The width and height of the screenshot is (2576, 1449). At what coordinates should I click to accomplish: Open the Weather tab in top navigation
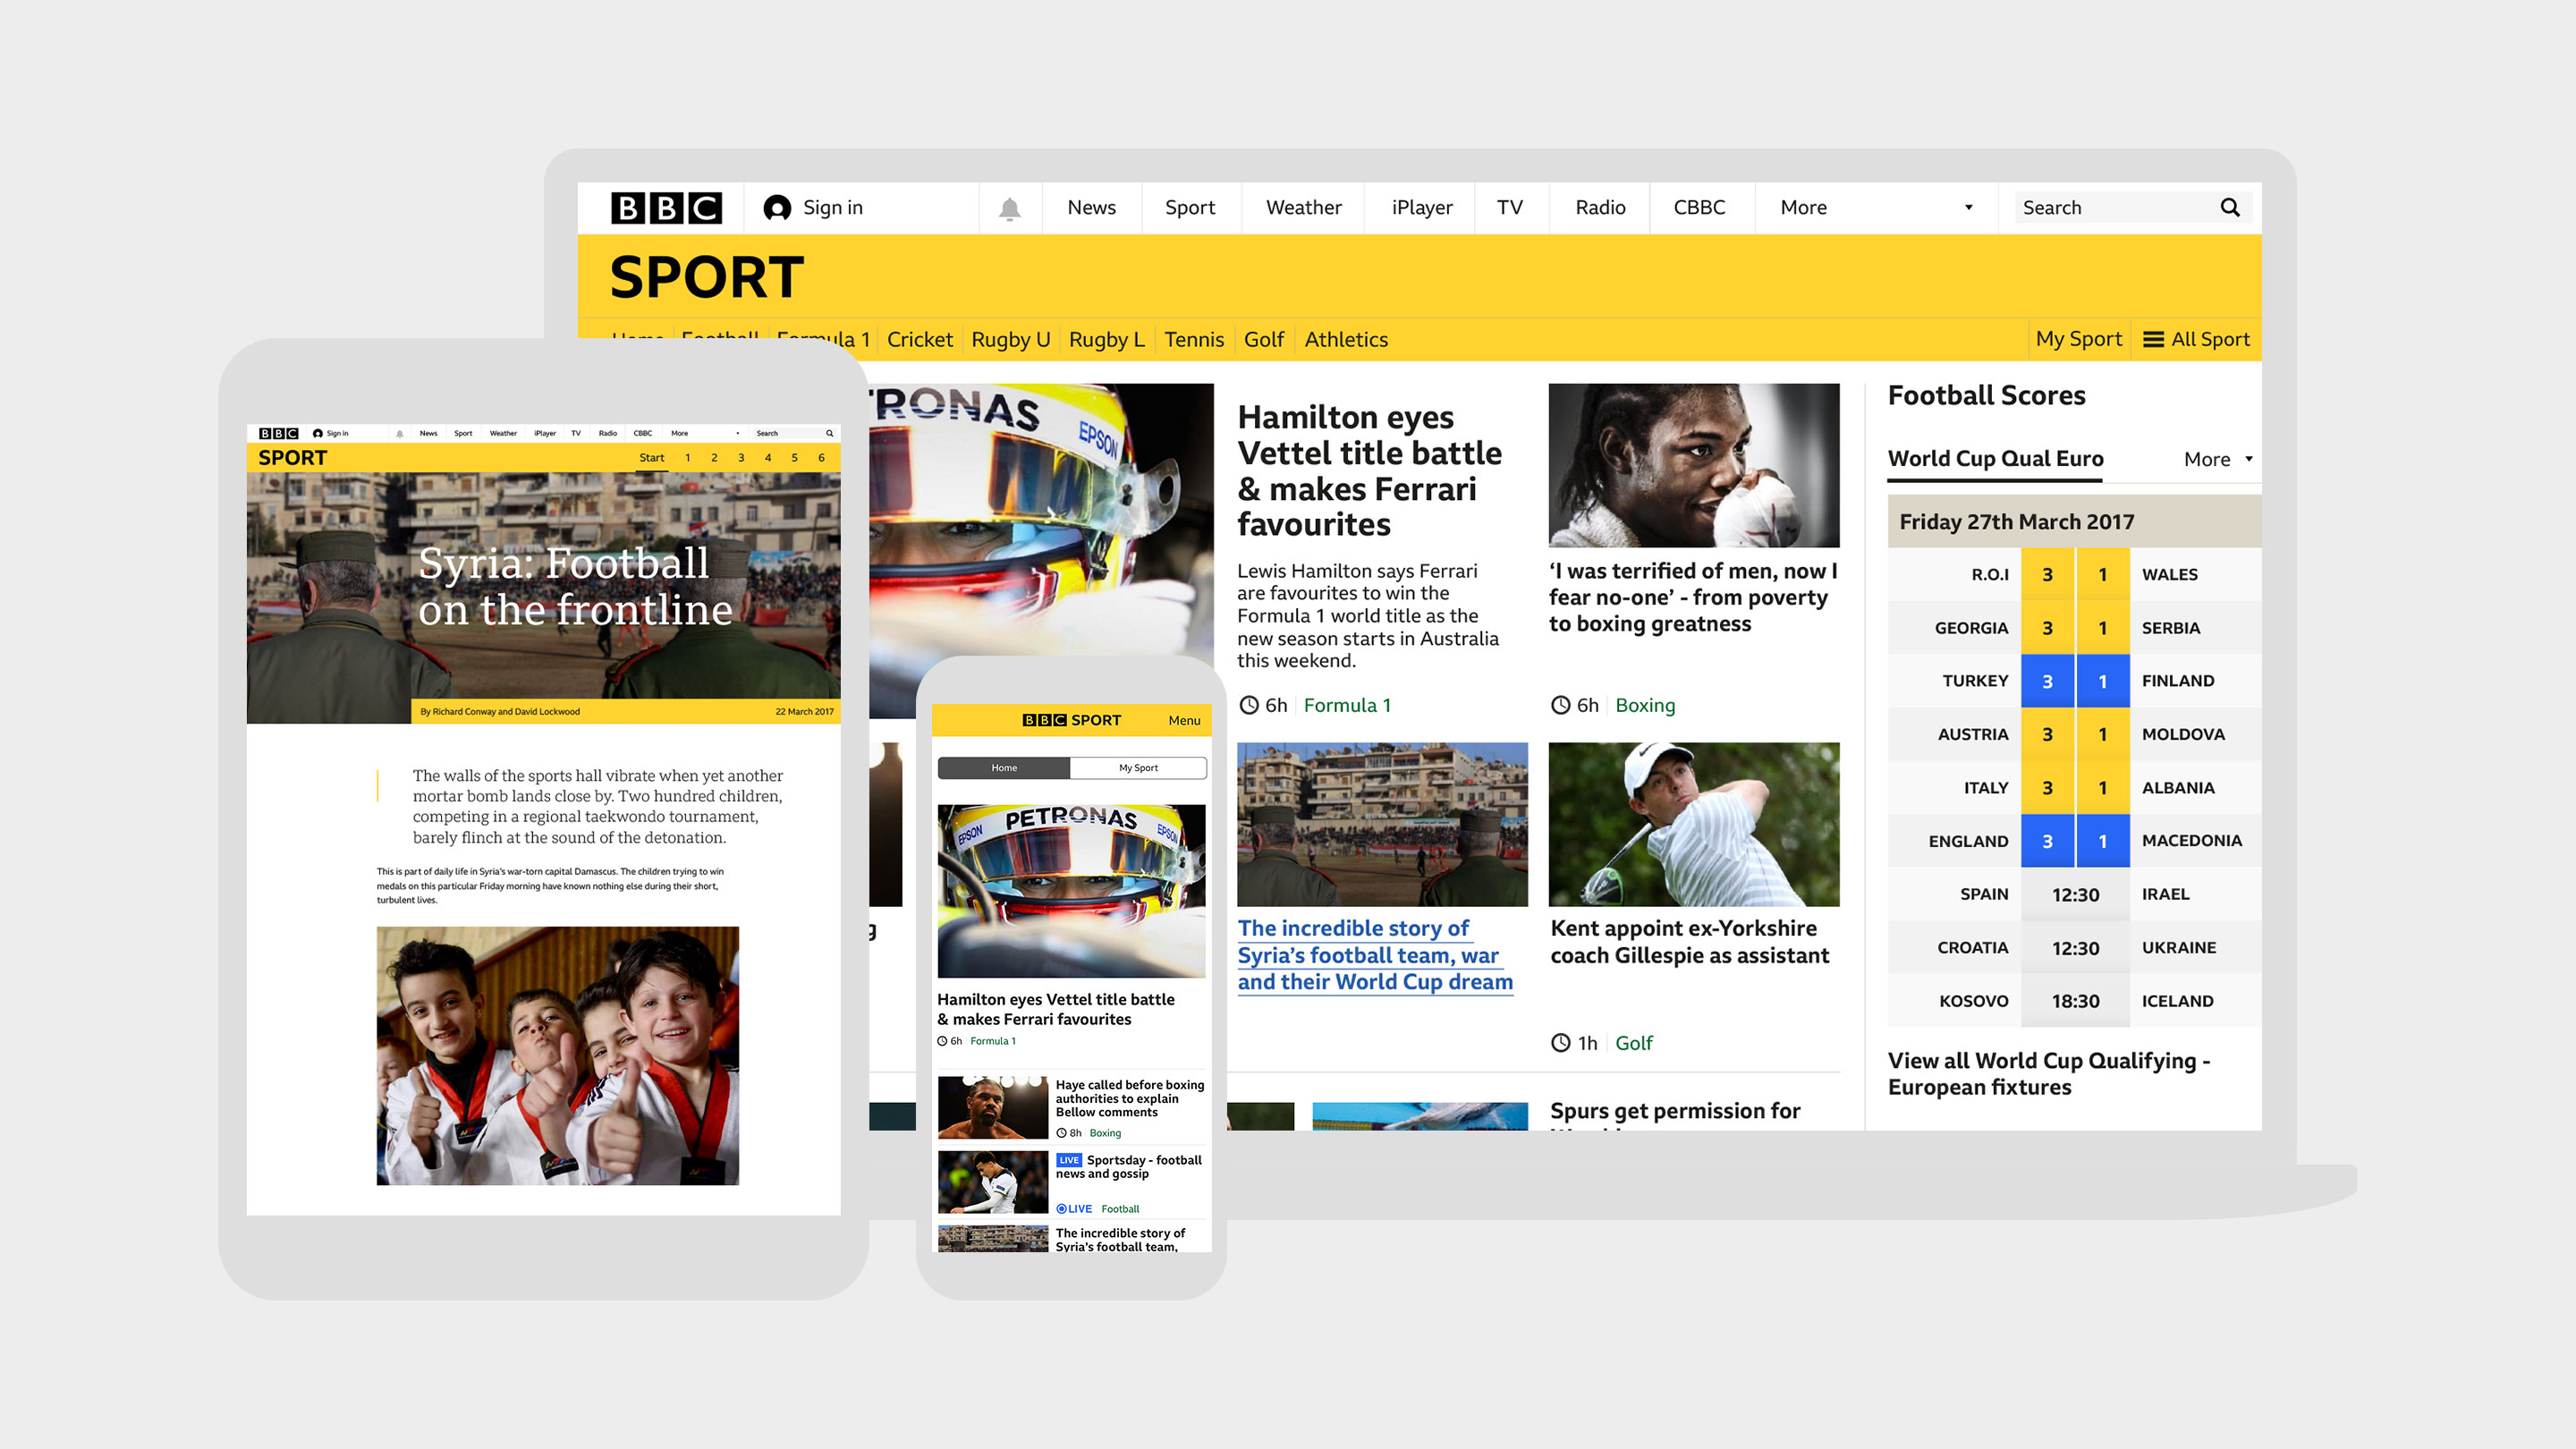pos(1303,208)
